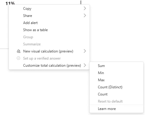Viewport: 145px width, 115px height.
Task: Click Reset to default
Action: 116,101
